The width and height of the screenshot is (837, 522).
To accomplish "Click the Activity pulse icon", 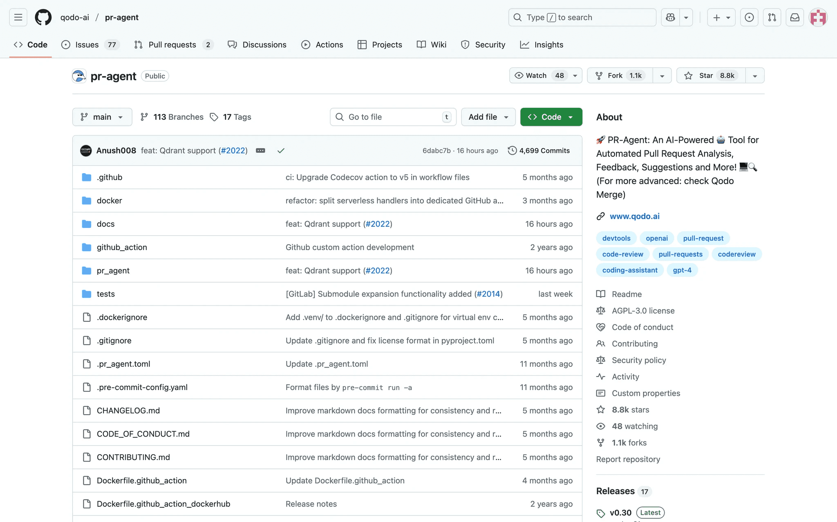I will (601, 377).
